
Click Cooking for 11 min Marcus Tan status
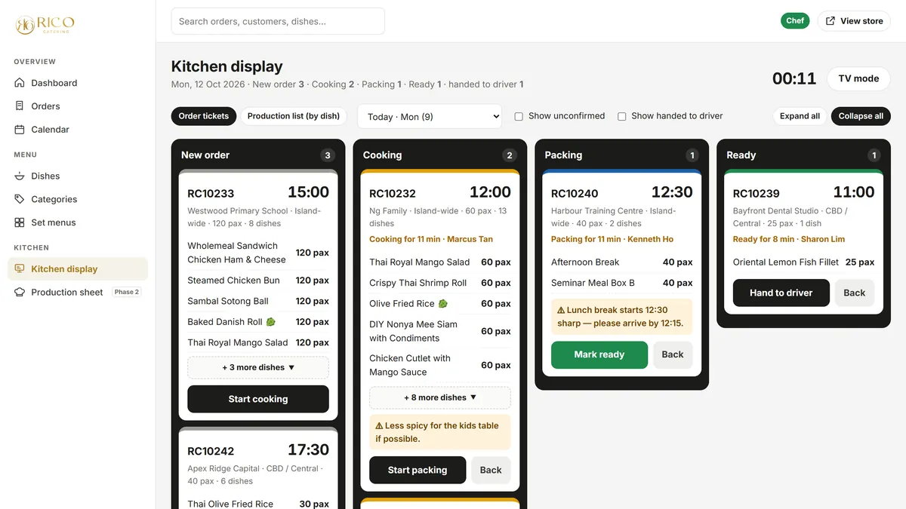(431, 239)
